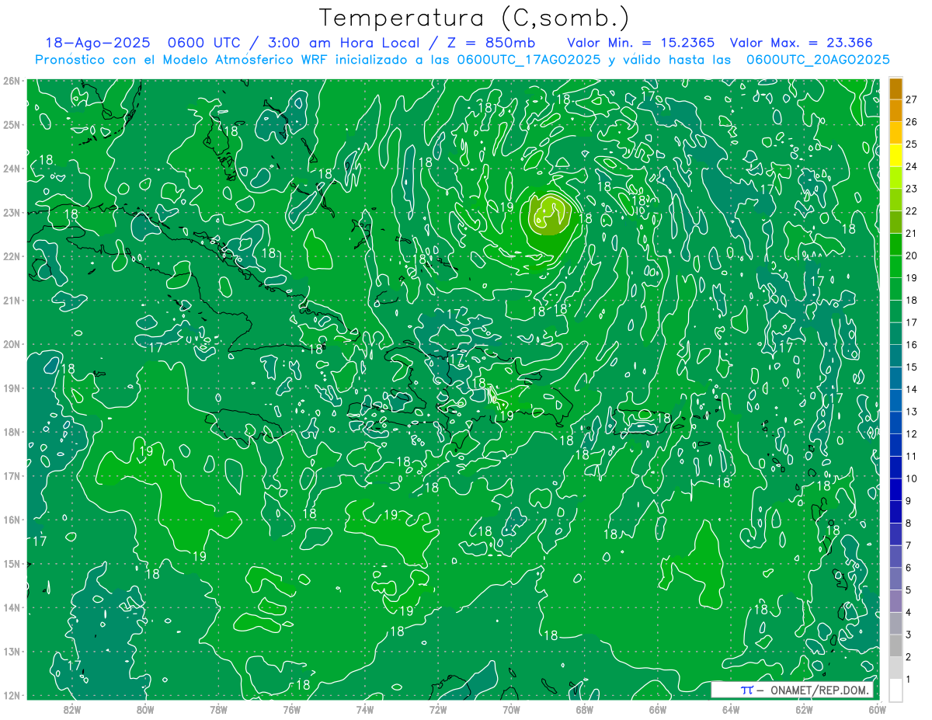932x720 pixels.
Task: Click the color legend value "4"
Action: (x=909, y=612)
